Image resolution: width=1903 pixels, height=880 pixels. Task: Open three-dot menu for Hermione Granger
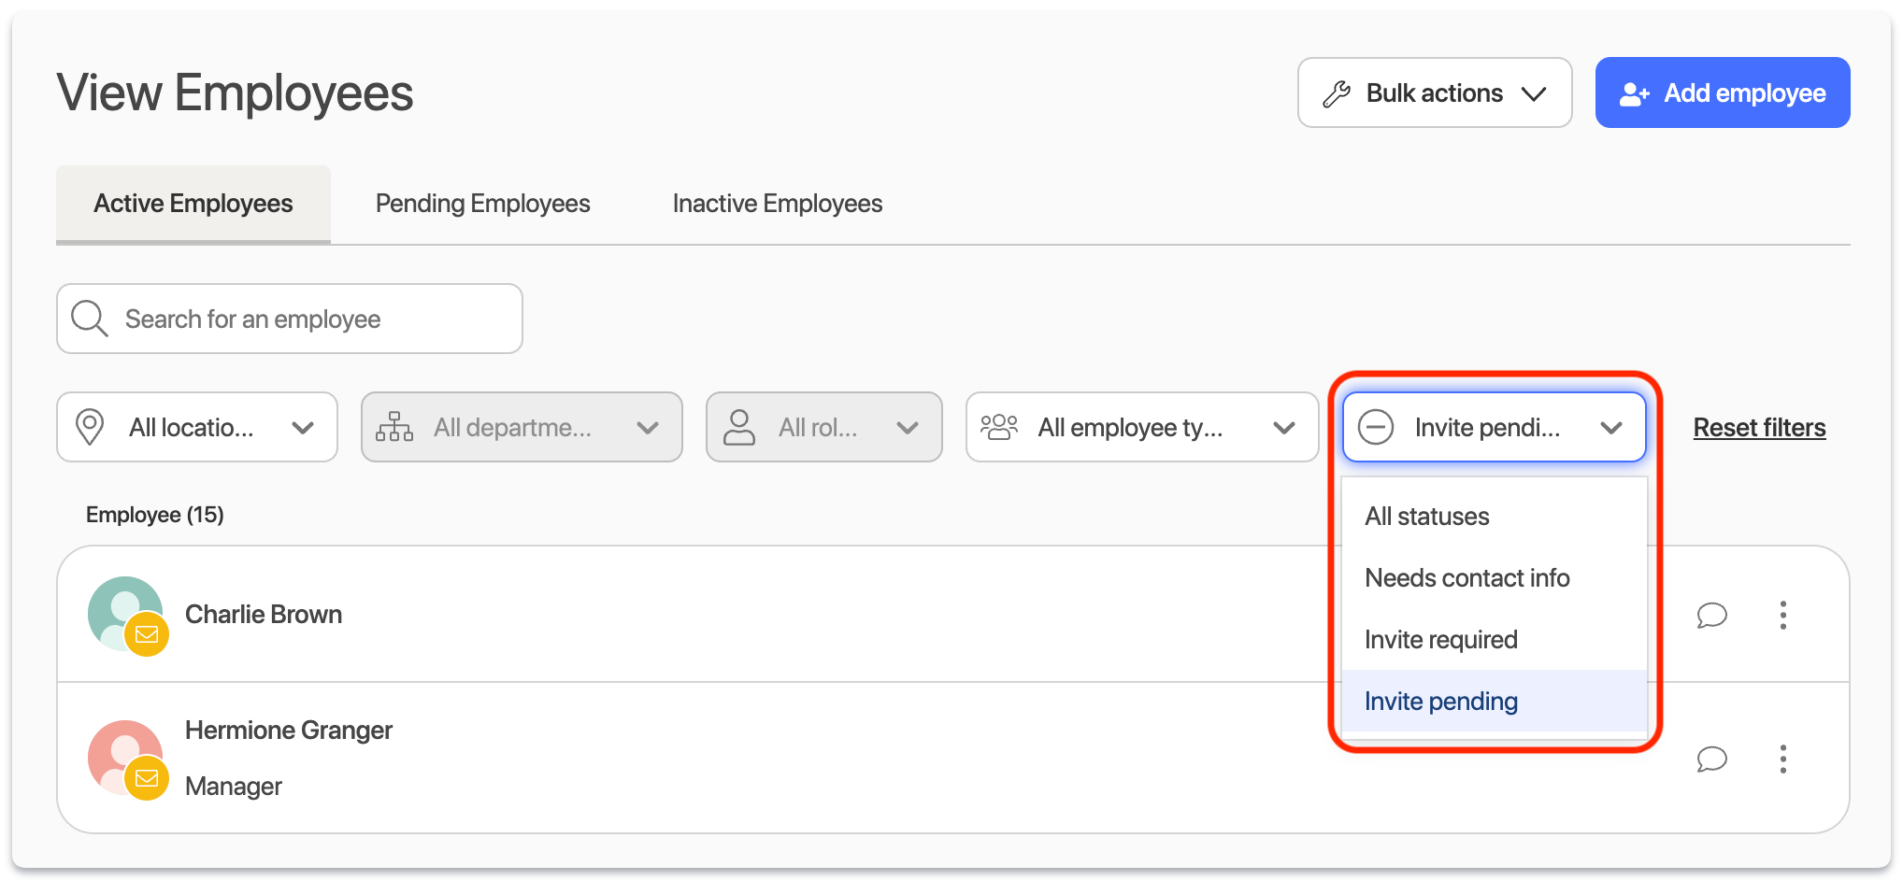coord(1782,759)
